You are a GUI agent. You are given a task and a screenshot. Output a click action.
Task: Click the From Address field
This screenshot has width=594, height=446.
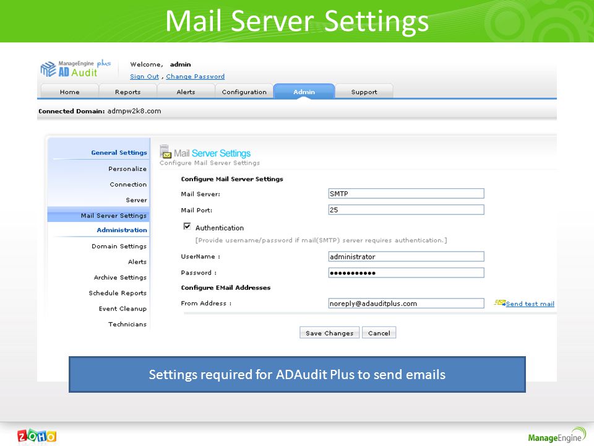click(x=406, y=303)
